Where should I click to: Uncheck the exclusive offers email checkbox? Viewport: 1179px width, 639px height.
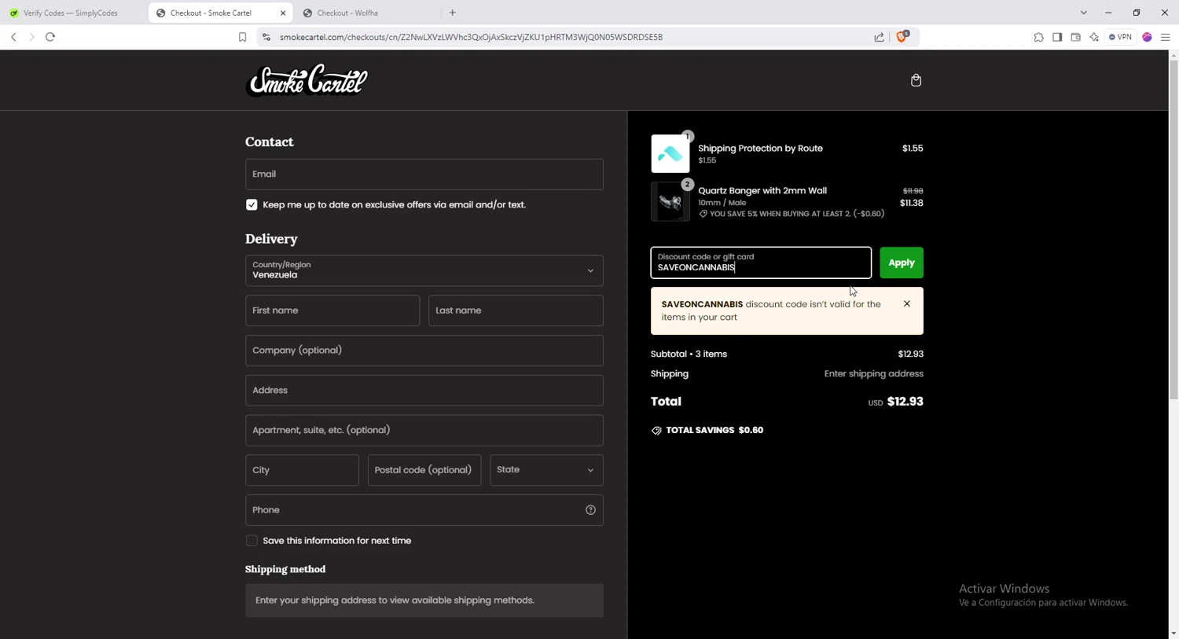pyautogui.click(x=252, y=205)
